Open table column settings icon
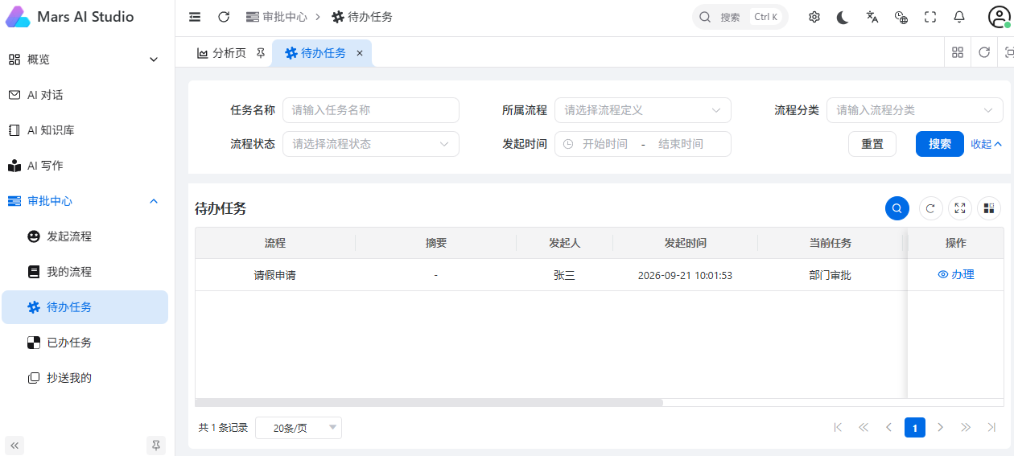This screenshot has width=1014, height=456. pyautogui.click(x=989, y=208)
